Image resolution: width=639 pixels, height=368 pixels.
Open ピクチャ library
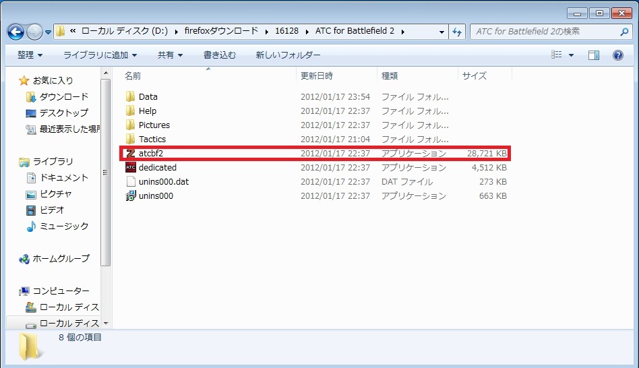55,194
